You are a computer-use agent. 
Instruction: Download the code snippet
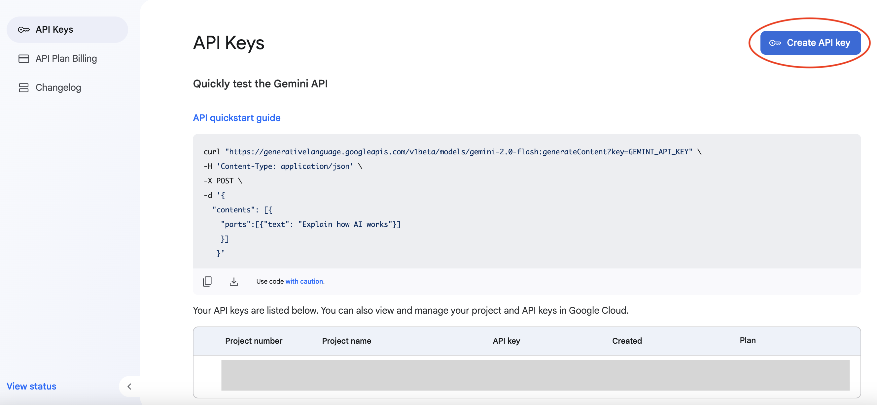(x=233, y=281)
